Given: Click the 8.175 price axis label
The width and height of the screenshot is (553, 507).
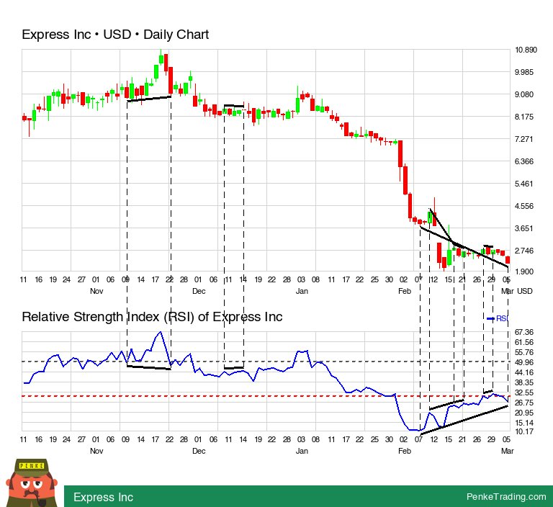Looking at the screenshot, I should click(x=524, y=117).
